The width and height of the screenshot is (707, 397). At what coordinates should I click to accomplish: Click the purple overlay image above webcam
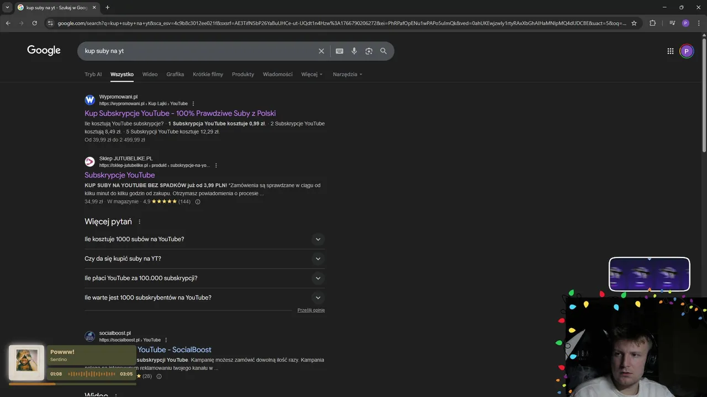click(650, 274)
